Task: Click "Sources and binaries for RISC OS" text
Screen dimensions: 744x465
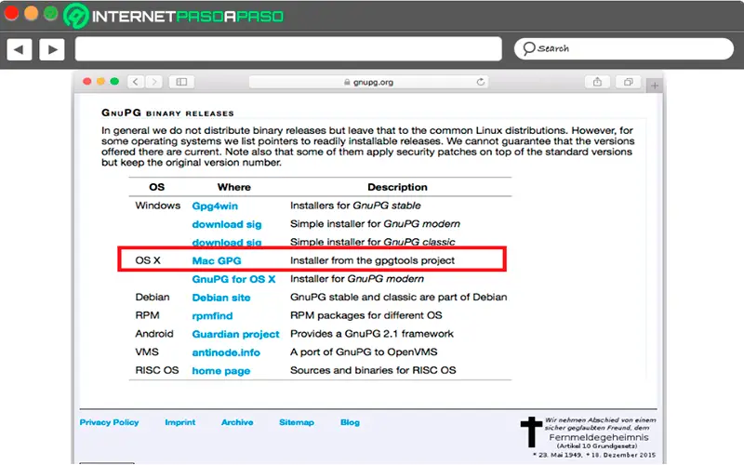Action: pyautogui.click(x=373, y=370)
